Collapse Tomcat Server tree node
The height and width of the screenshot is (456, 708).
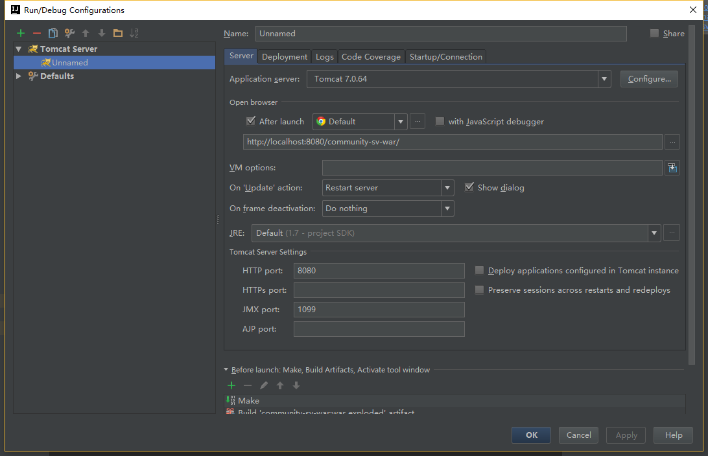tap(19, 49)
